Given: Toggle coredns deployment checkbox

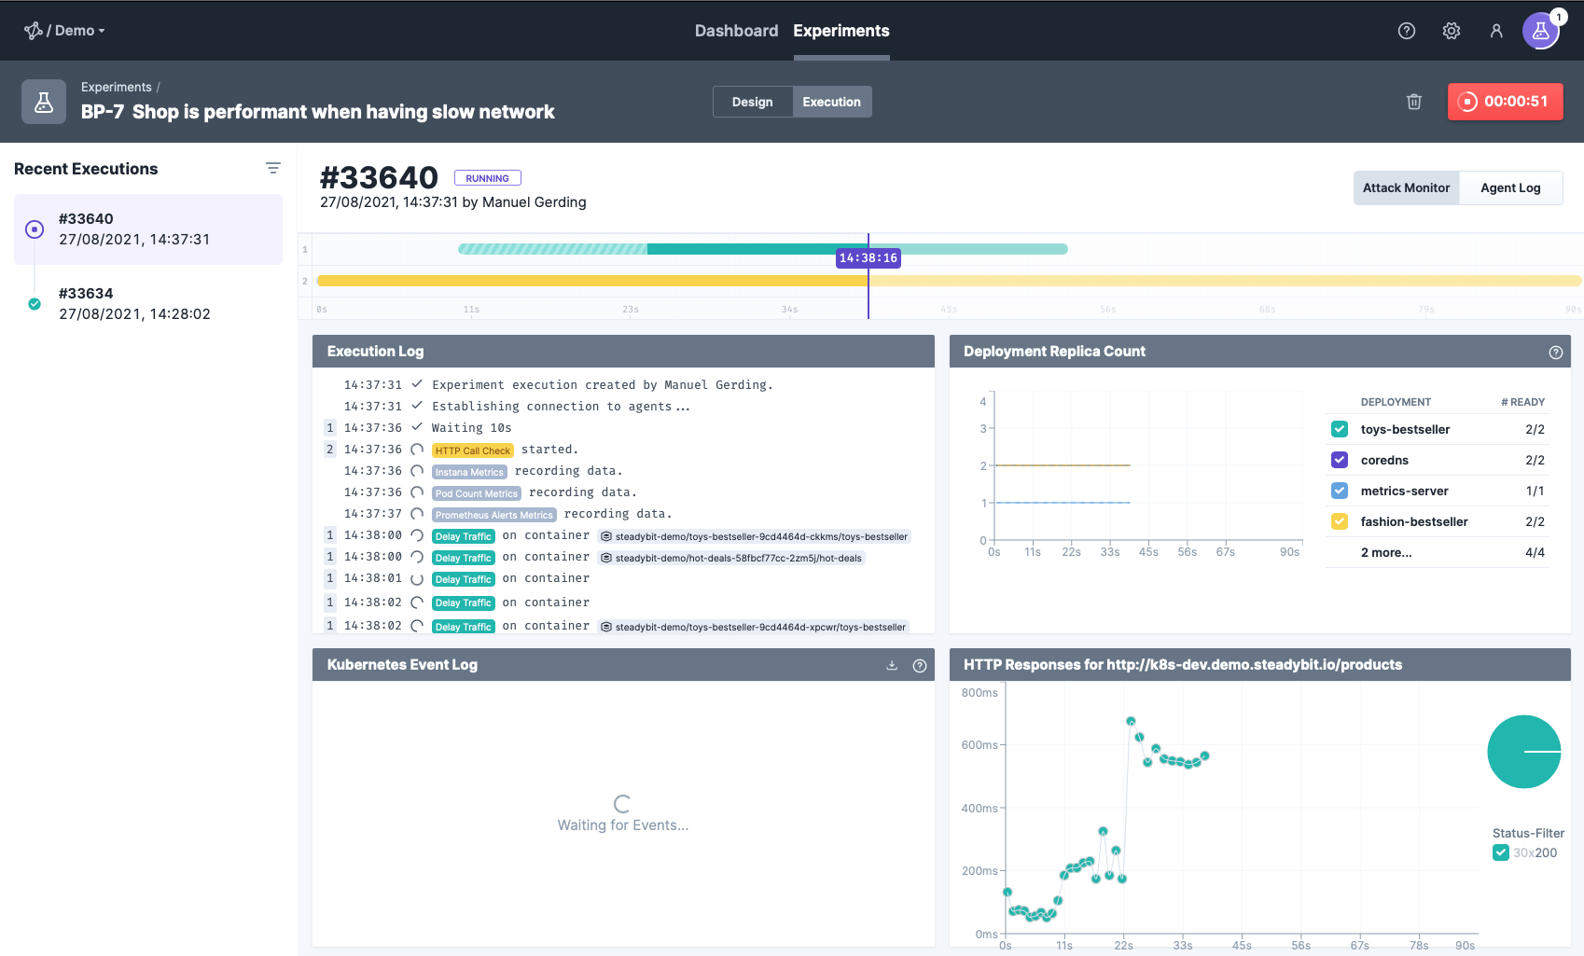Looking at the screenshot, I should (x=1339, y=460).
